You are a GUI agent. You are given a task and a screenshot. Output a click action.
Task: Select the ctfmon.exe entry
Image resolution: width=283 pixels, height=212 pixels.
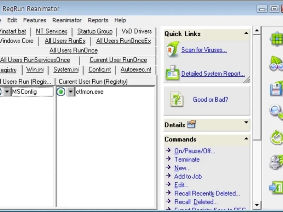(89, 92)
